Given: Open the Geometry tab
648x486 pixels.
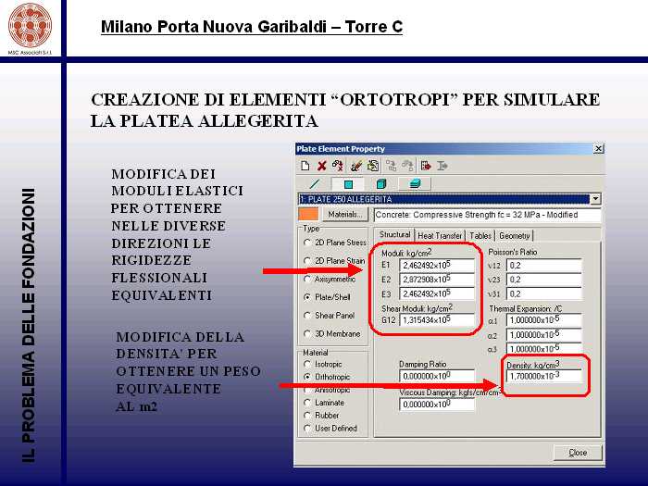Looking at the screenshot, I should point(515,235).
